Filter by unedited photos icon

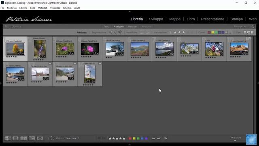[x=147, y=32]
